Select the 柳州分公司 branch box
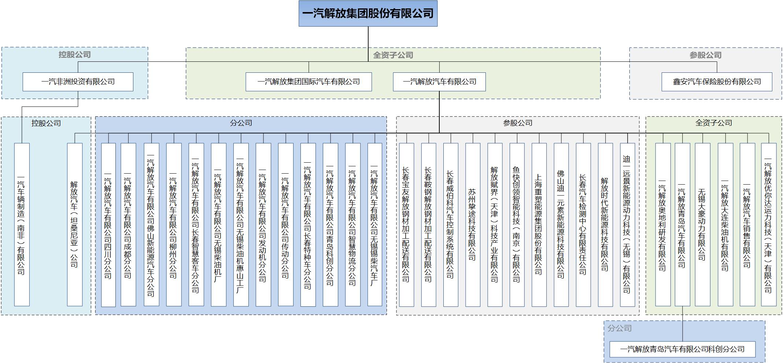 [x=174, y=224]
